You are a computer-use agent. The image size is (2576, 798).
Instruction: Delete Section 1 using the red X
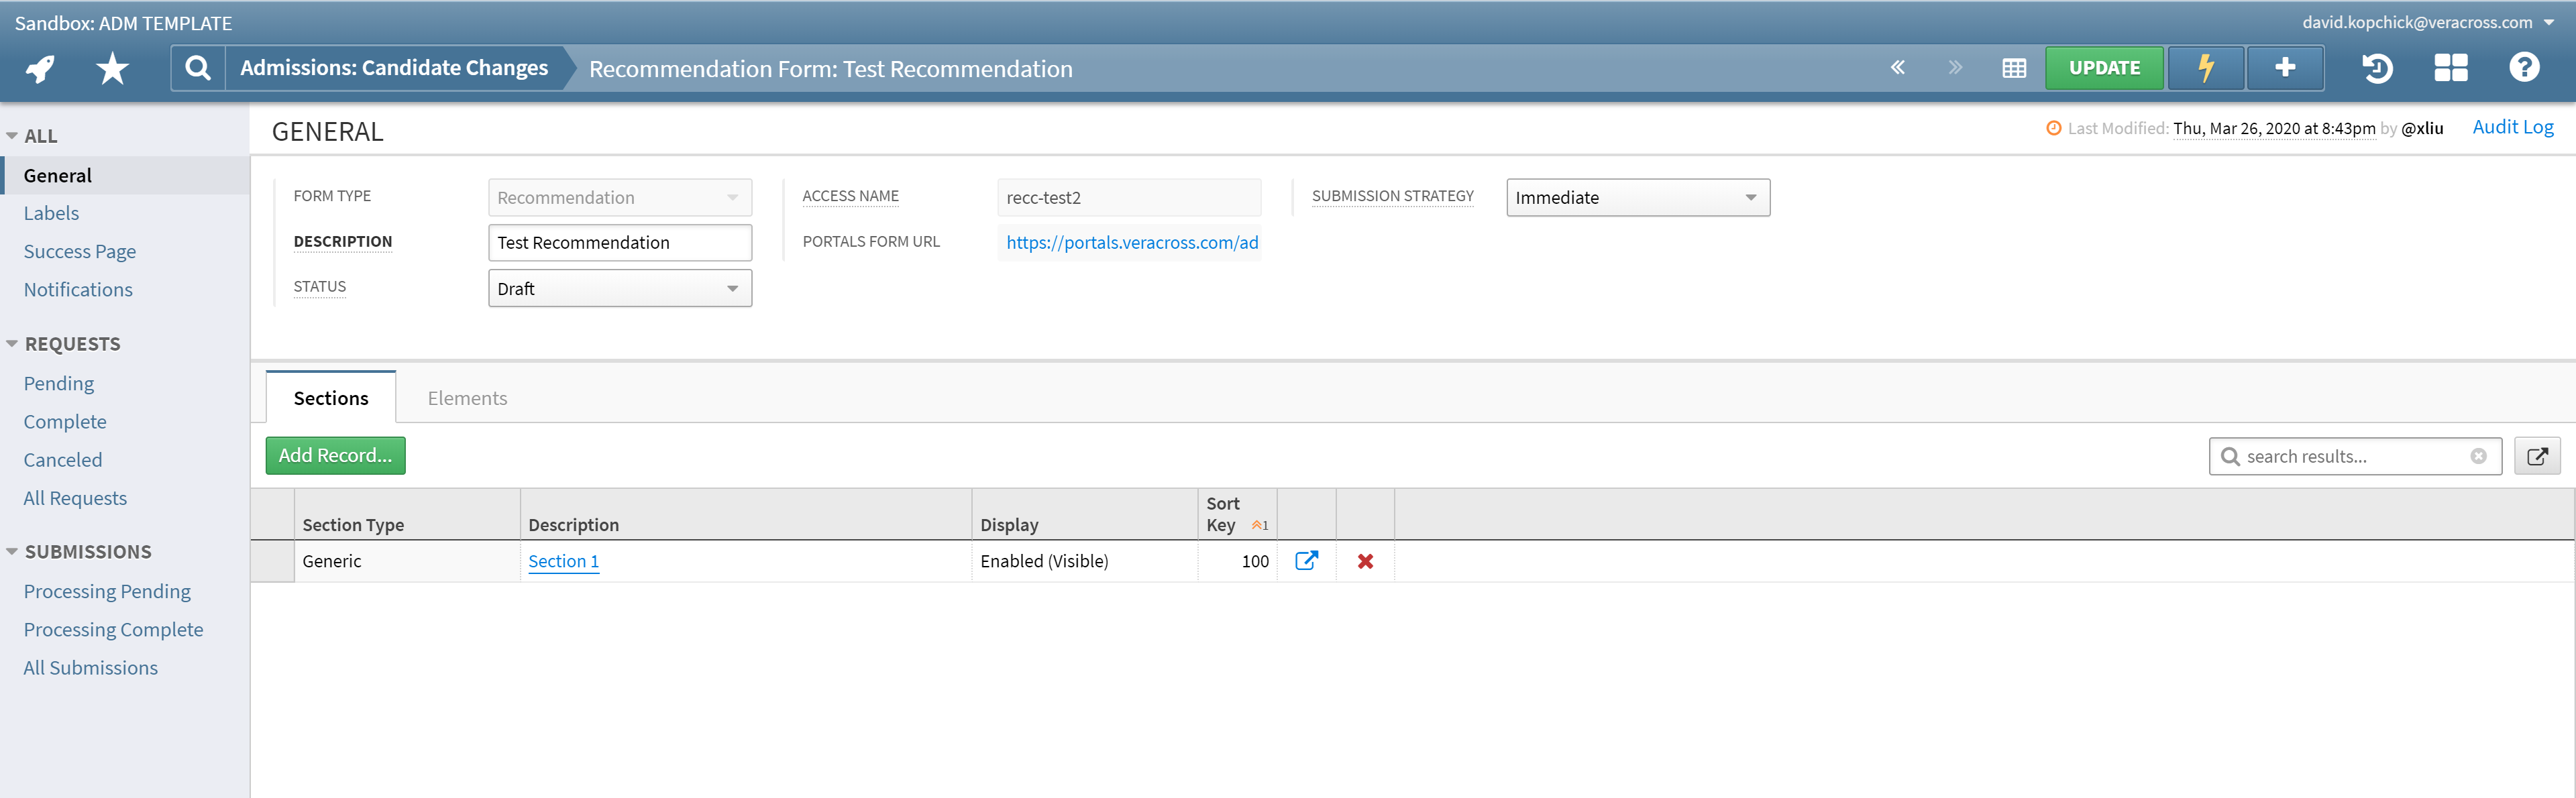coord(1365,561)
